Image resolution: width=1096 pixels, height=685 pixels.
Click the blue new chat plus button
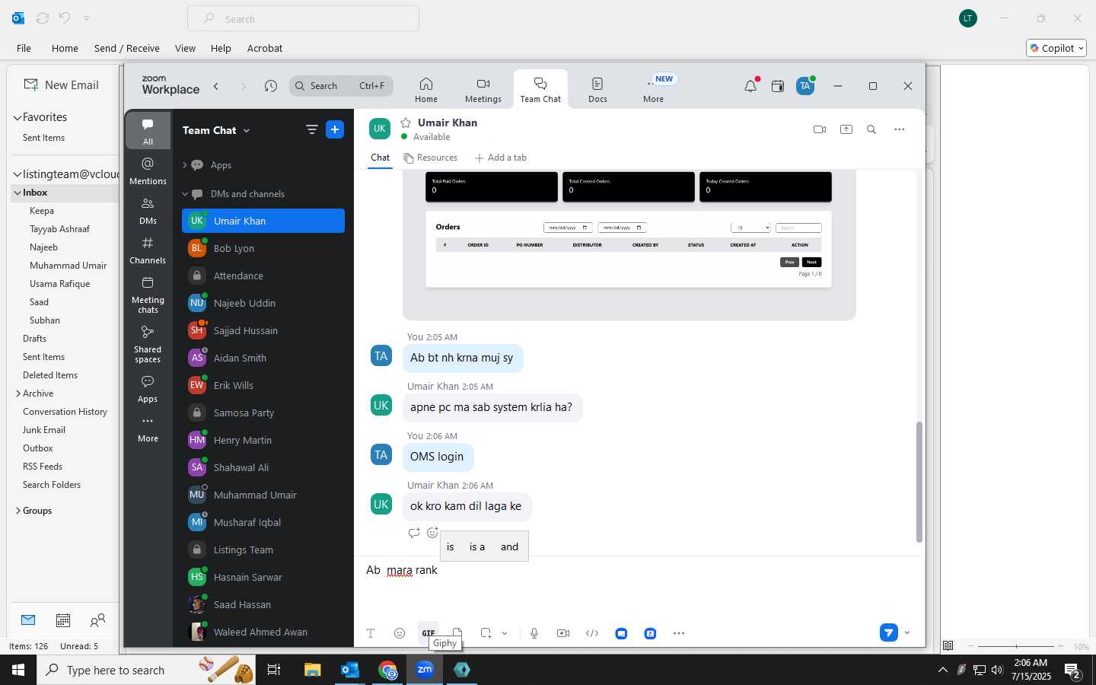pos(335,129)
